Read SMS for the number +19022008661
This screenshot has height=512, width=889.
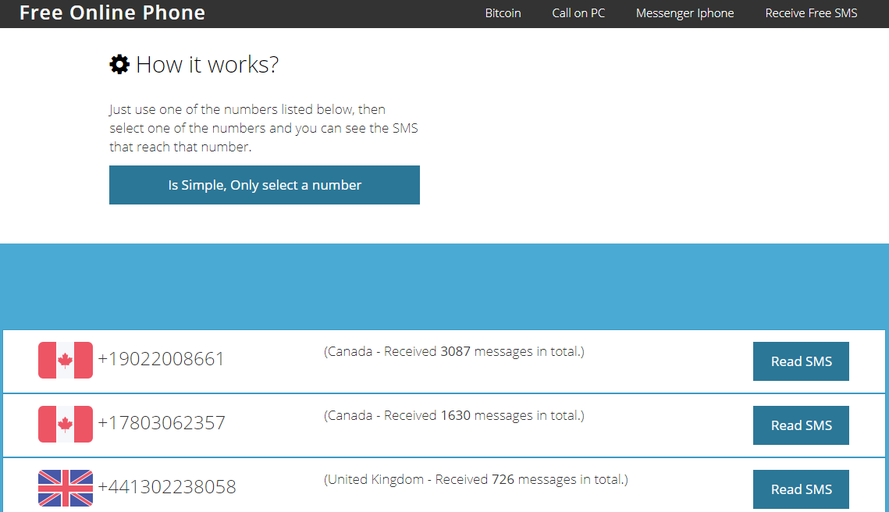click(801, 361)
